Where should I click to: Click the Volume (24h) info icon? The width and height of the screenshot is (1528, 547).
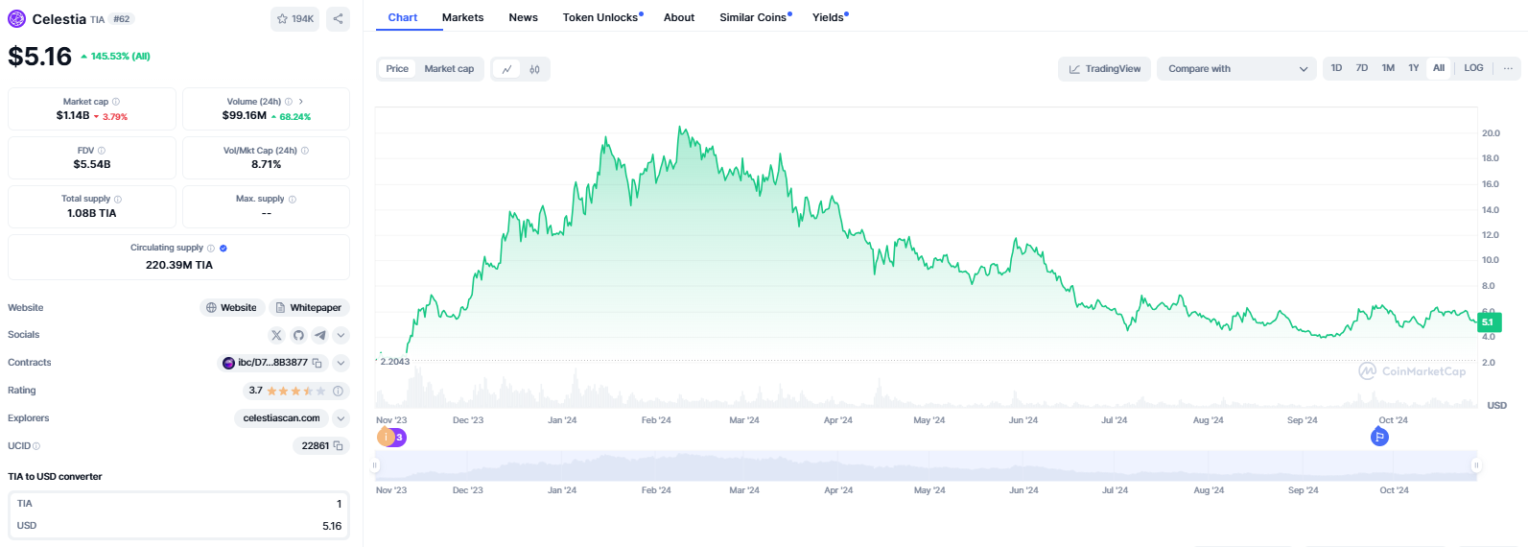pyautogui.click(x=289, y=102)
